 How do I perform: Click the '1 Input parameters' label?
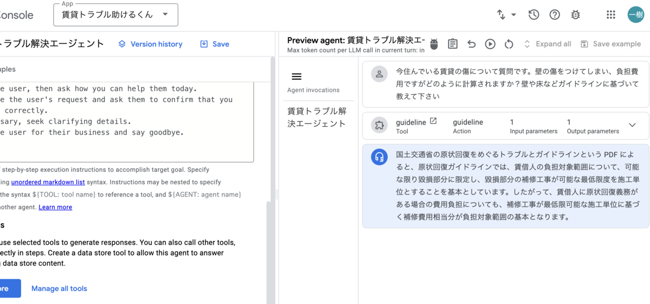point(534,126)
